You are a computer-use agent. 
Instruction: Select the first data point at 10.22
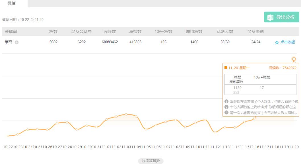click(x=8, y=136)
